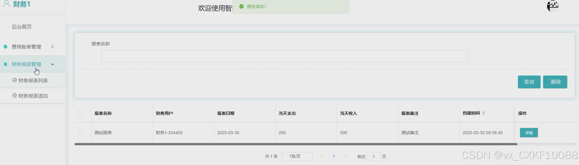This screenshot has height=165, width=579.
Task: Go to next page arrow in pagination
Action: (345, 156)
